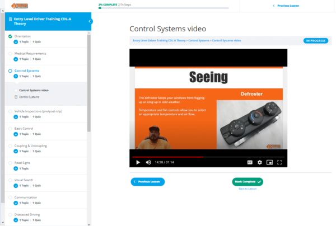Switch video to fullscreen

tap(279, 162)
